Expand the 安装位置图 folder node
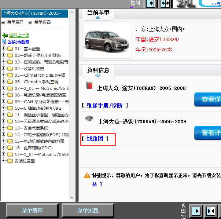The height and width of the screenshot is (219, 221). (x=4, y=161)
